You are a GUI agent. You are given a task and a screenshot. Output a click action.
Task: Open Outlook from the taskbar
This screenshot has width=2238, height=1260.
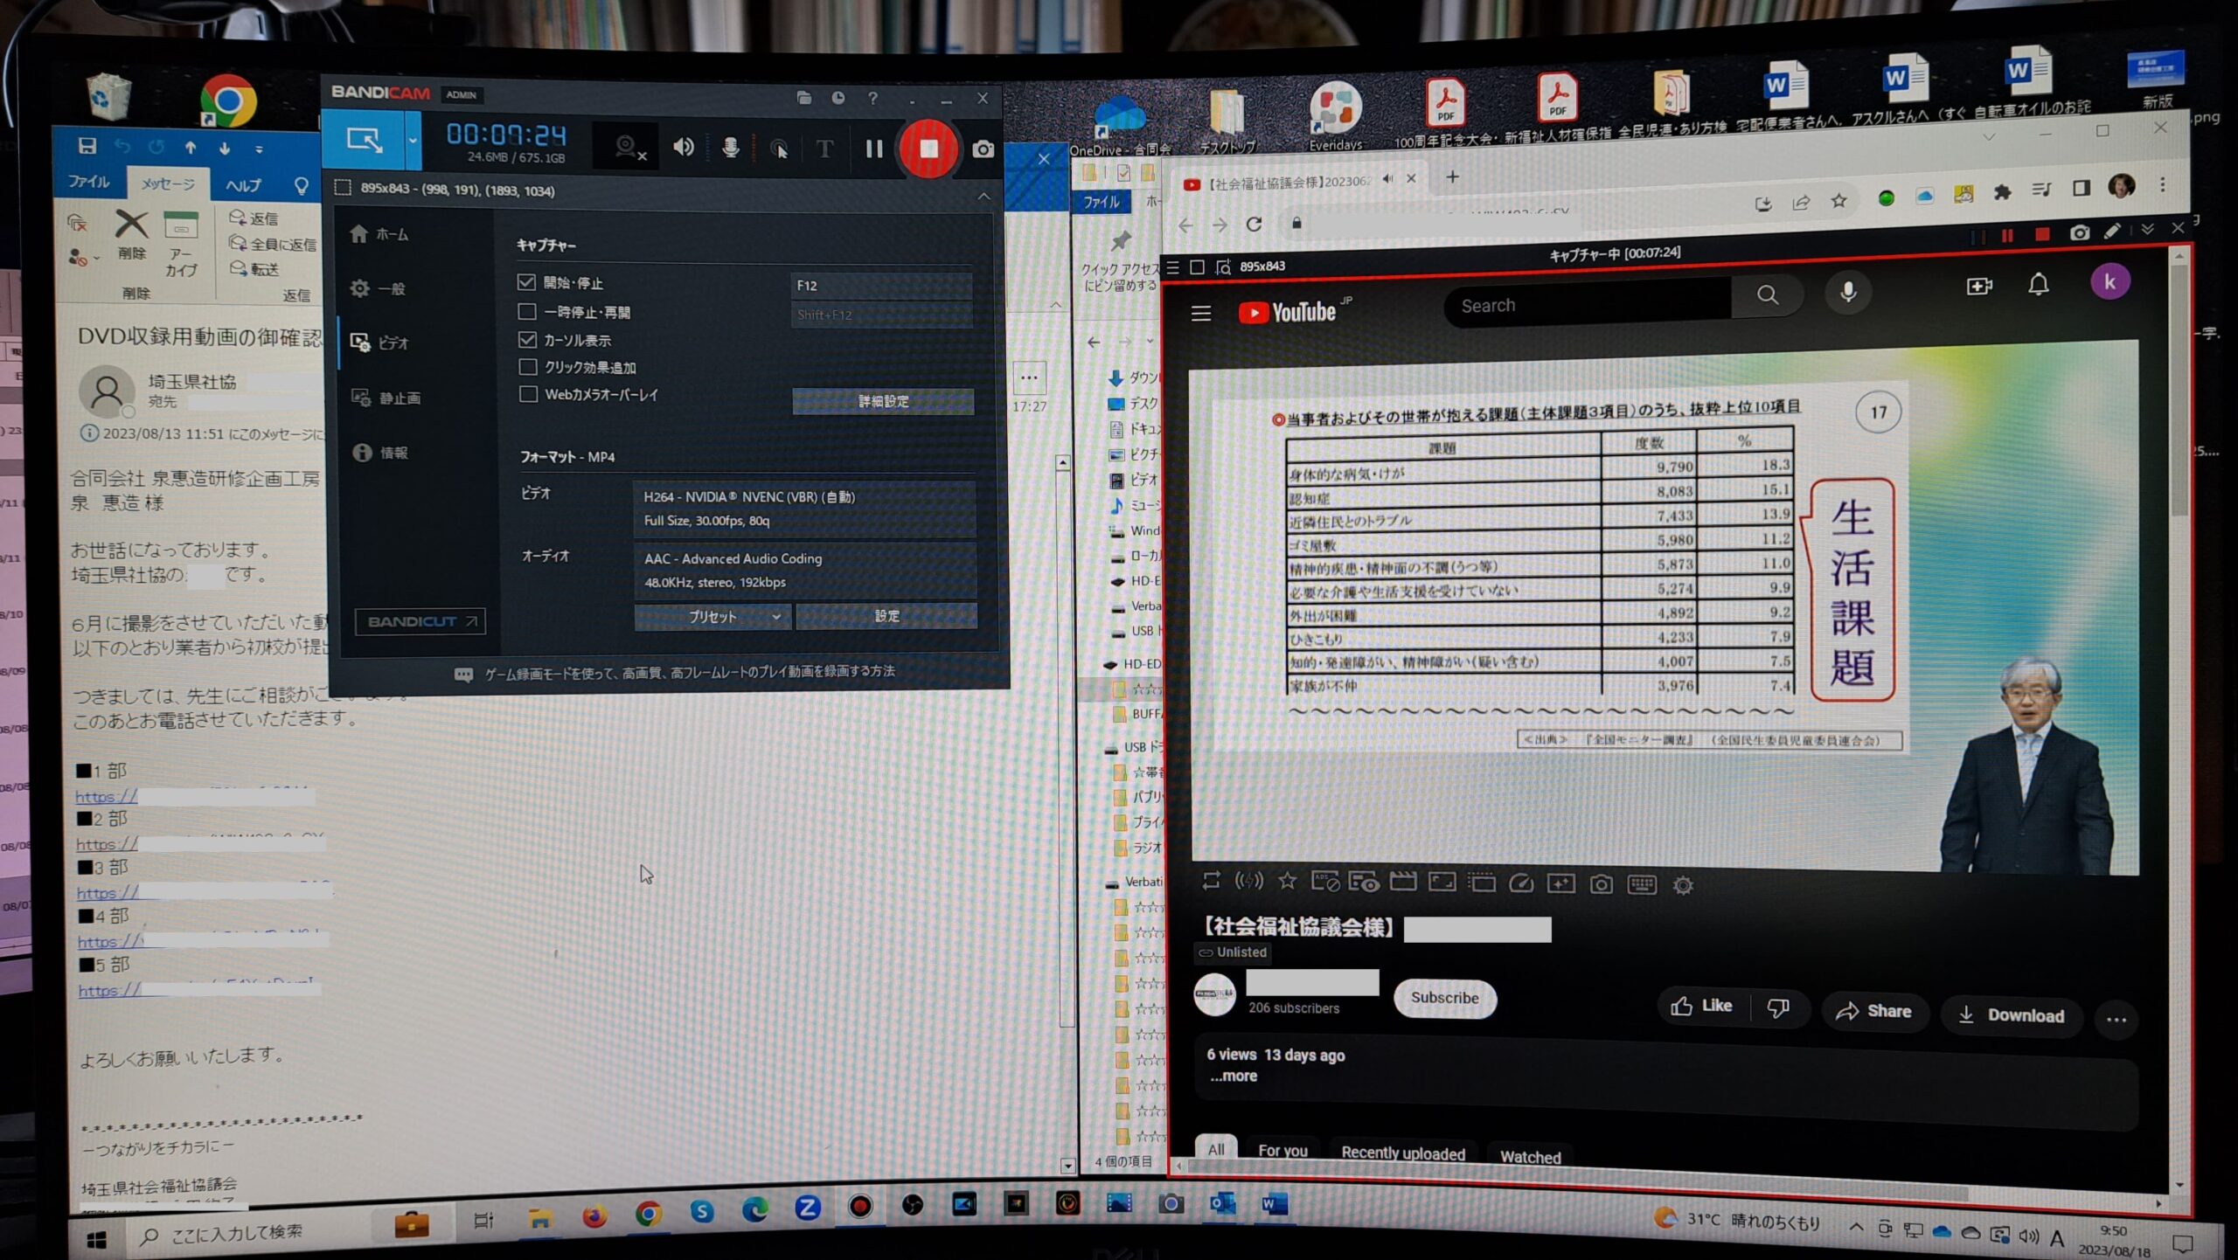tap(1221, 1204)
